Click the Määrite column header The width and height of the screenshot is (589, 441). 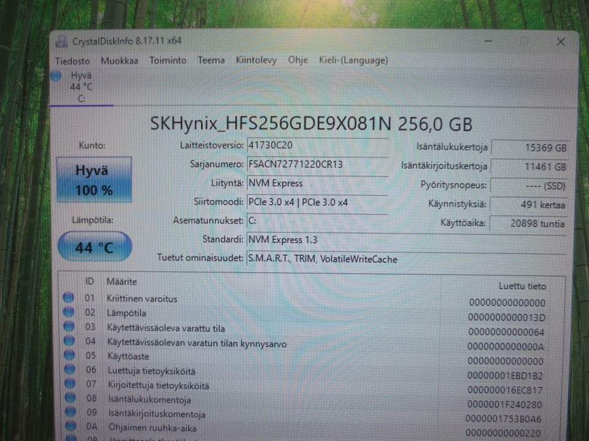click(x=121, y=282)
